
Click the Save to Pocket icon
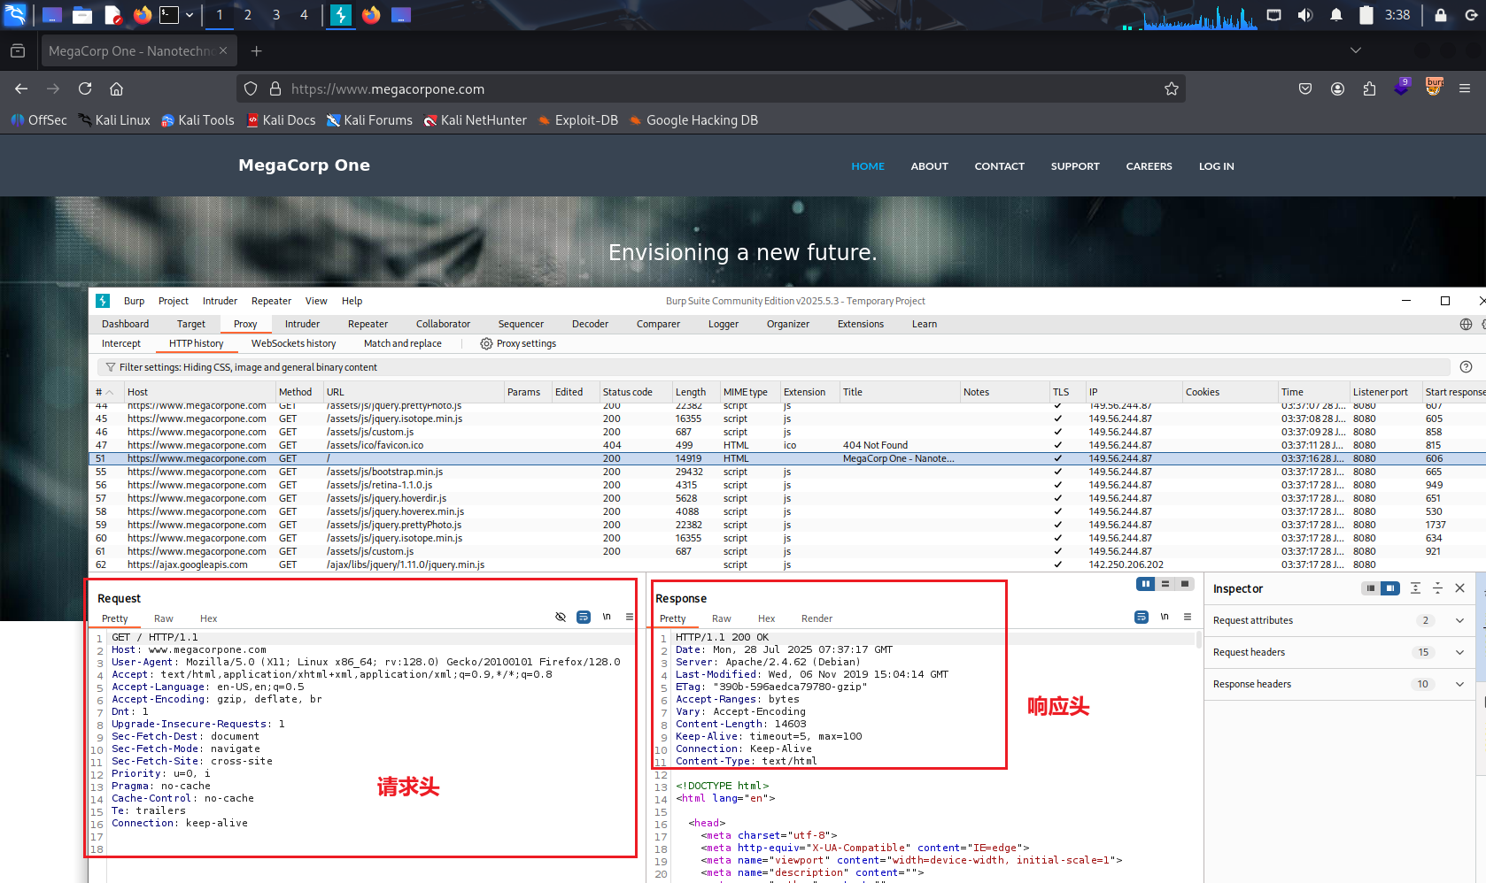click(1305, 88)
